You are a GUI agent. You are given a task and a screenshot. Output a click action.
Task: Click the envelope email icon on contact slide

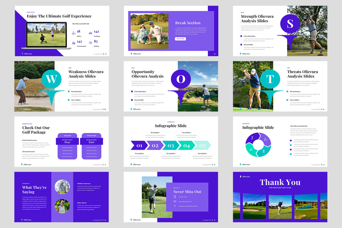click(175, 201)
